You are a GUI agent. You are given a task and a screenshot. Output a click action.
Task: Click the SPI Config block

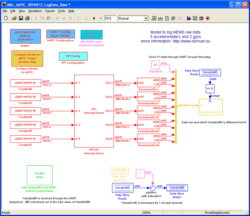coord(73,56)
